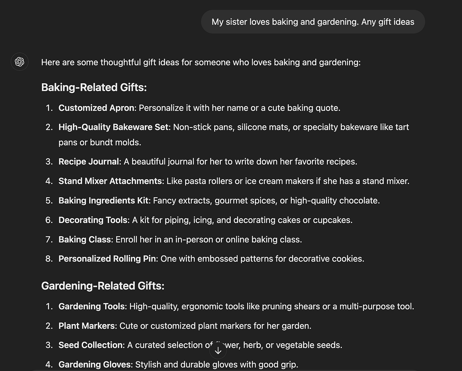Click the Baking Ingredients Kit item
This screenshot has width=462, height=371.
[x=219, y=201]
